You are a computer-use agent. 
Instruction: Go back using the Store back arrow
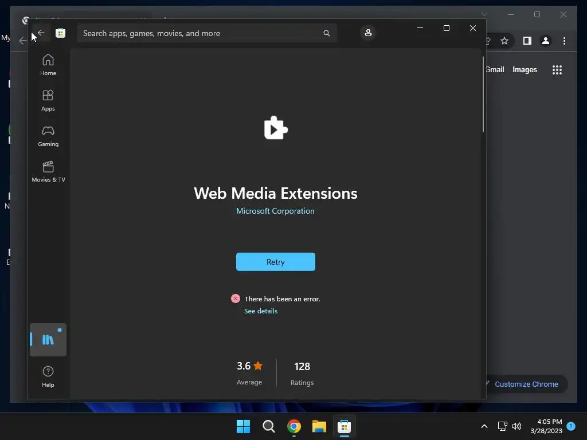[41, 33]
